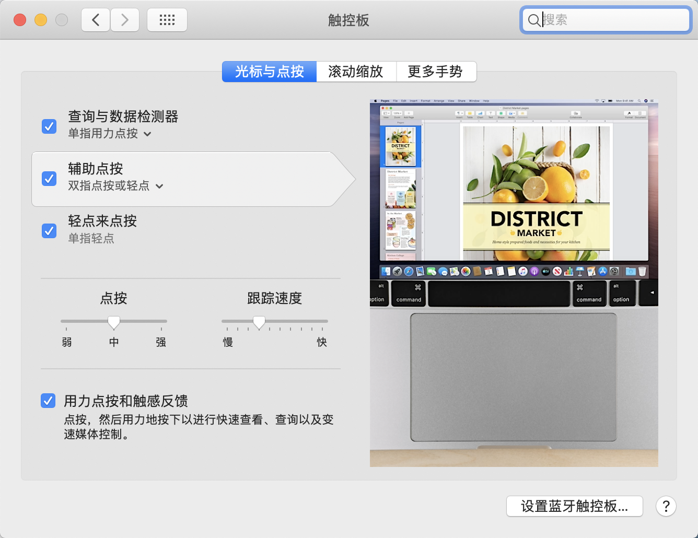Switch to 光标与点按 tab

point(270,72)
